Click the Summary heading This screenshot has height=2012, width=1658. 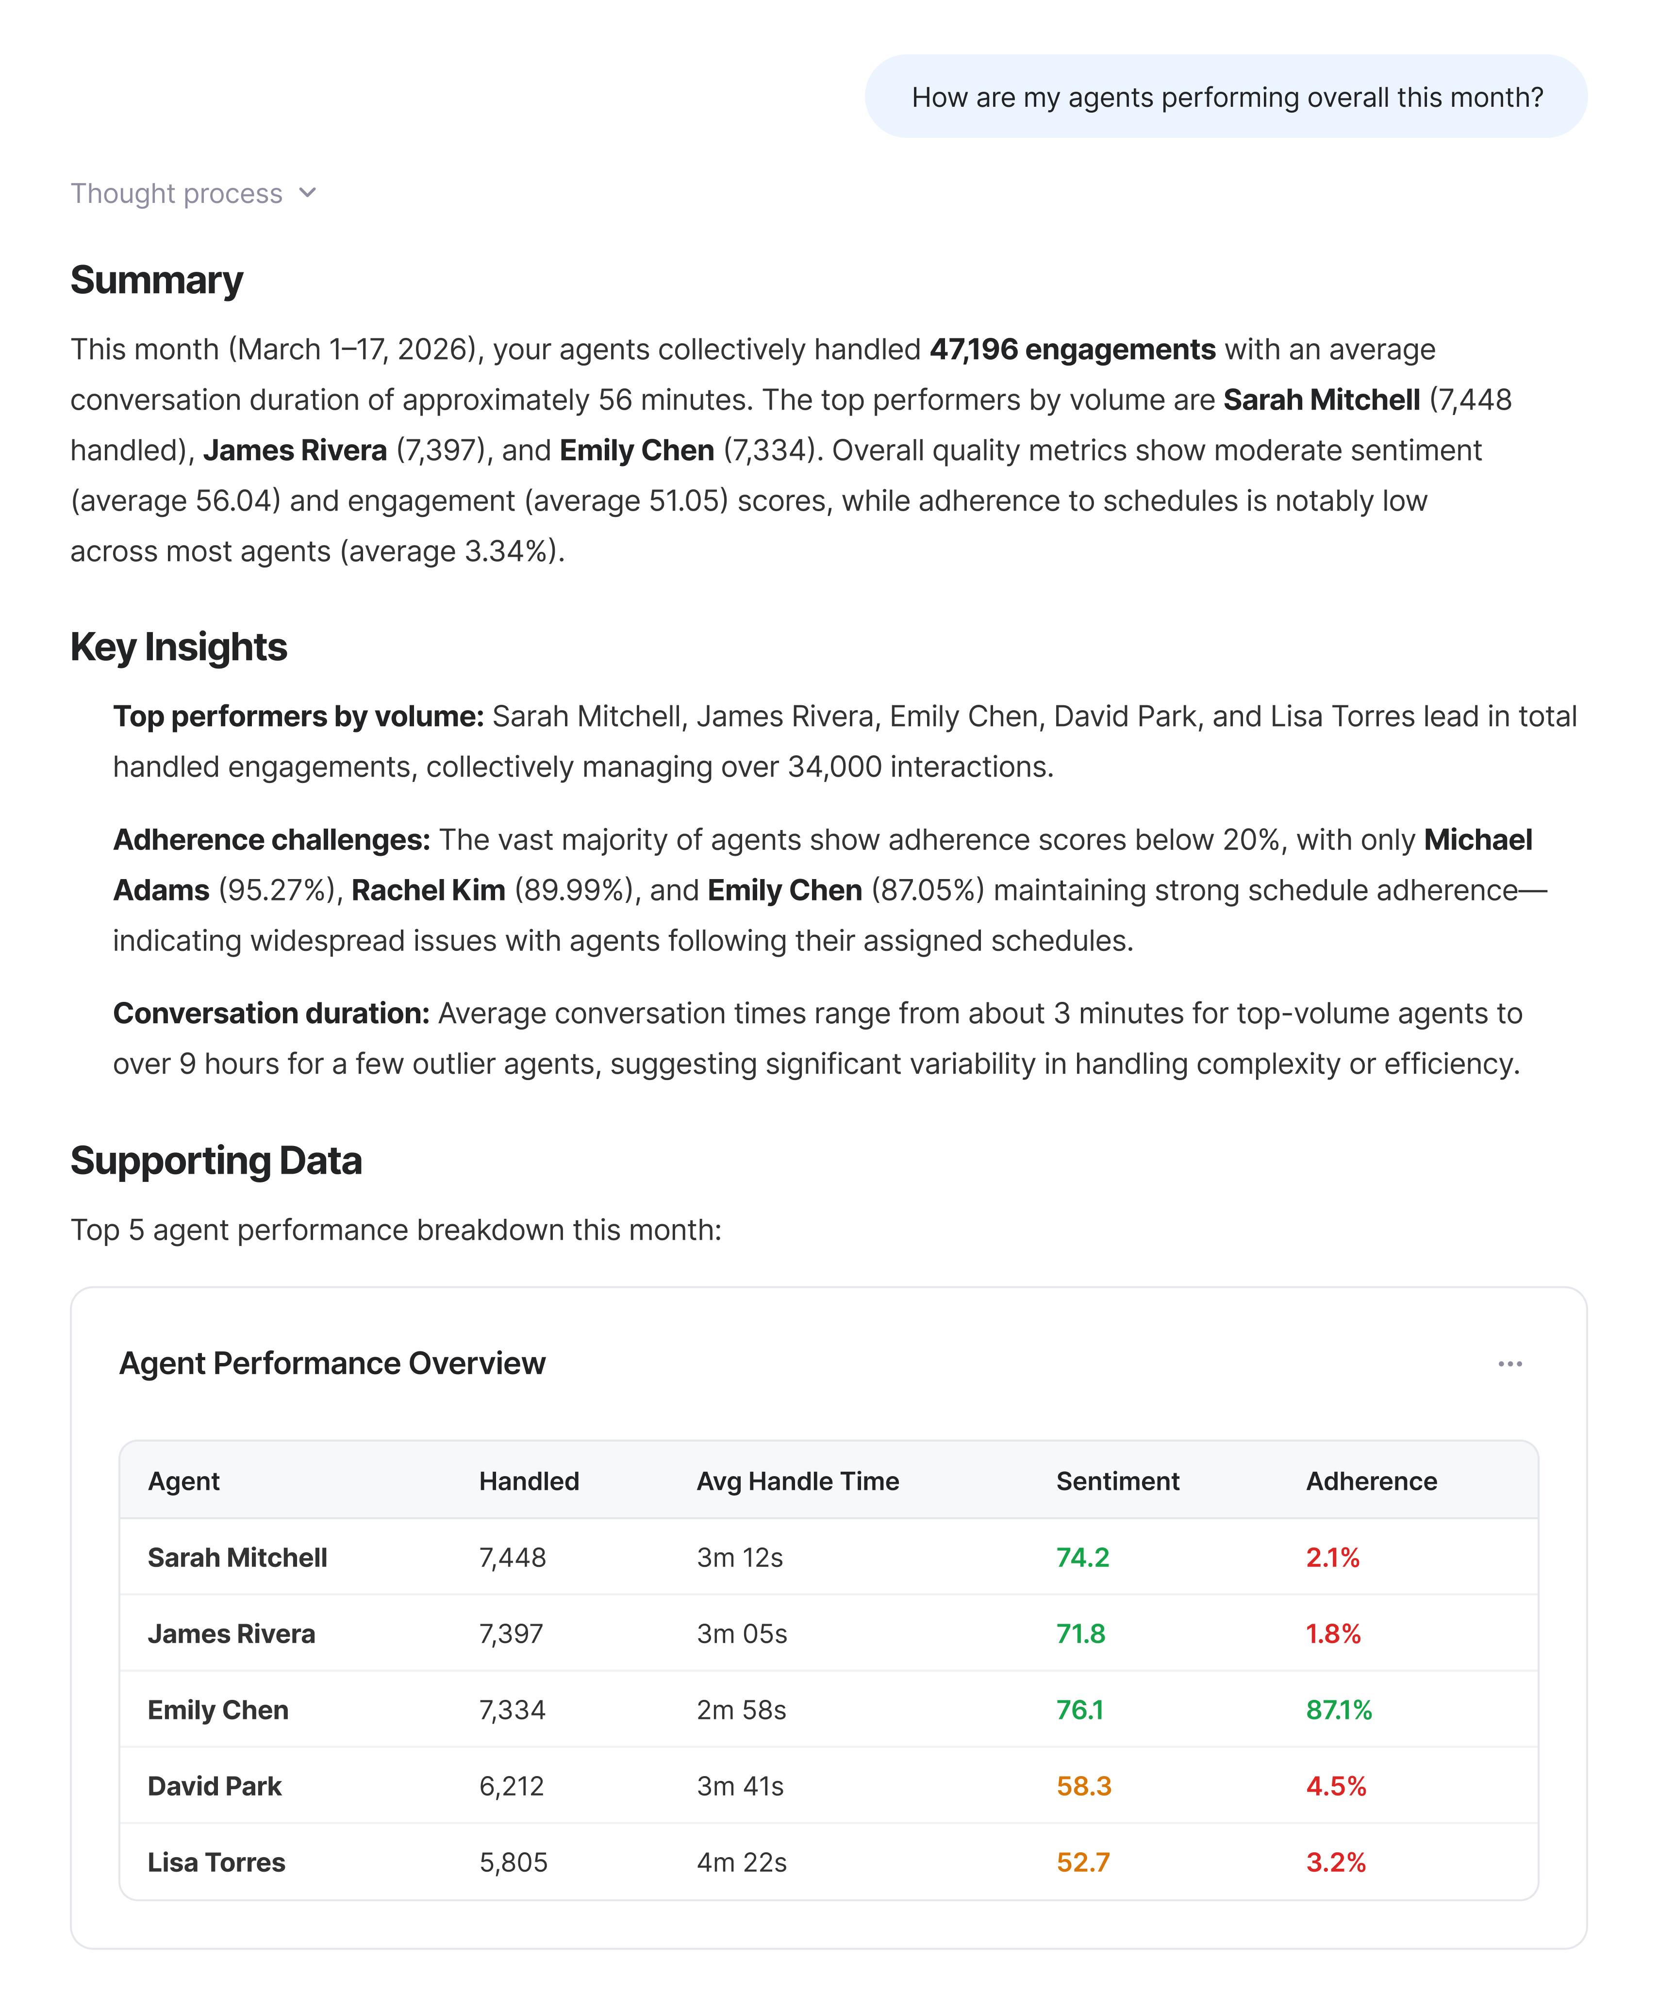click(157, 280)
